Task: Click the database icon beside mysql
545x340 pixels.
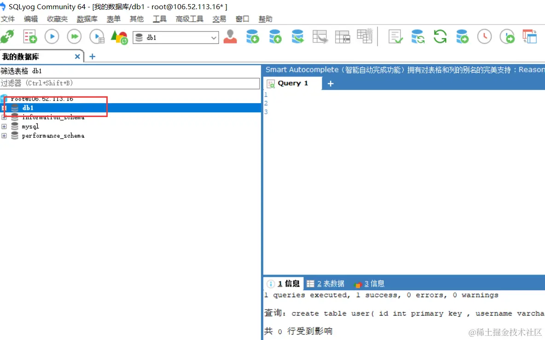Action: [x=15, y=126]
